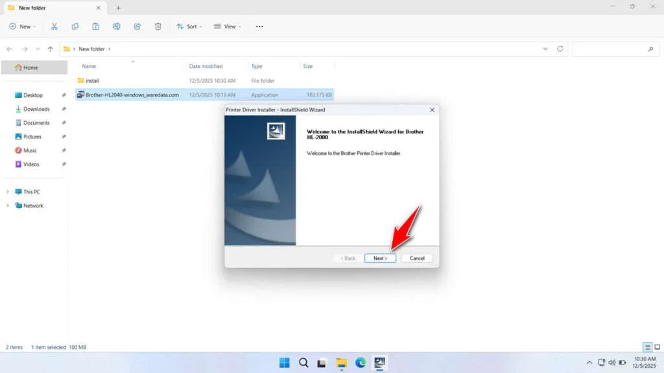Image resolution: width=664 pixels, height=373 pixels.
Task: Click the Rename icon in the toolbar
Action: click(x=117, y=26)
